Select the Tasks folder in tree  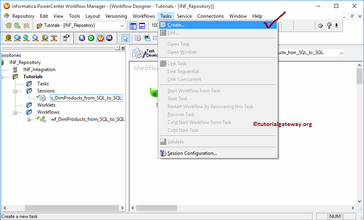pyautogui.click(x=43, y=84)
